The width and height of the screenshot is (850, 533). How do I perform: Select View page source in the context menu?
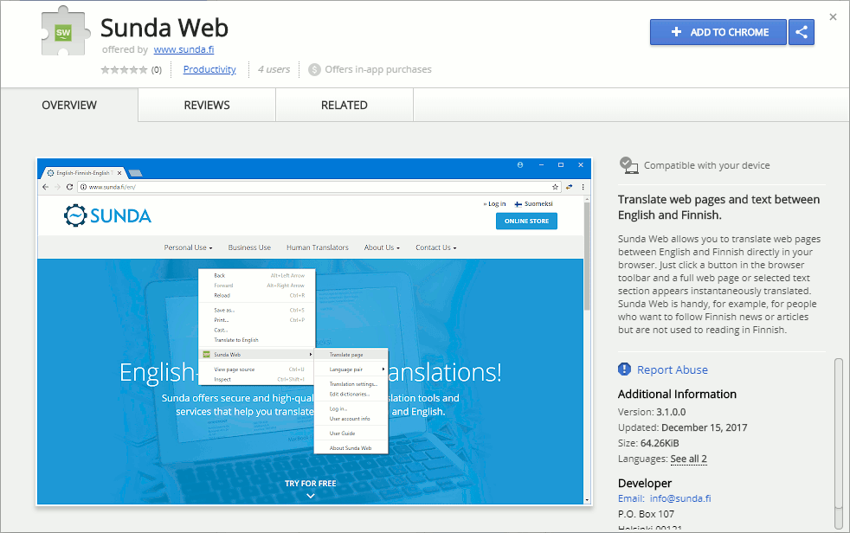pyautogui.click(x=257, y=369)
